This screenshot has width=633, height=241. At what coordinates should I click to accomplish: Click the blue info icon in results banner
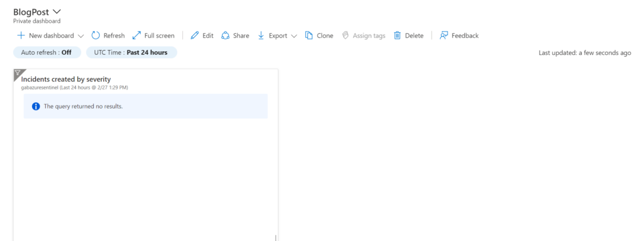click(x=36, y=106)
